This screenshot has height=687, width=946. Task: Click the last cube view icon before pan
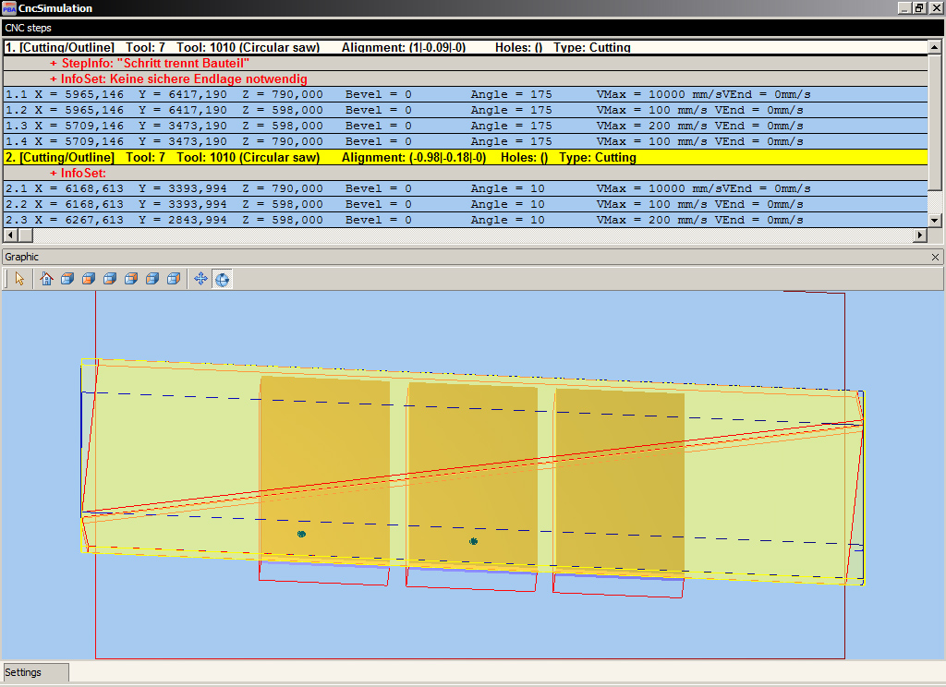pyautogui.click(x=174, y=279)
